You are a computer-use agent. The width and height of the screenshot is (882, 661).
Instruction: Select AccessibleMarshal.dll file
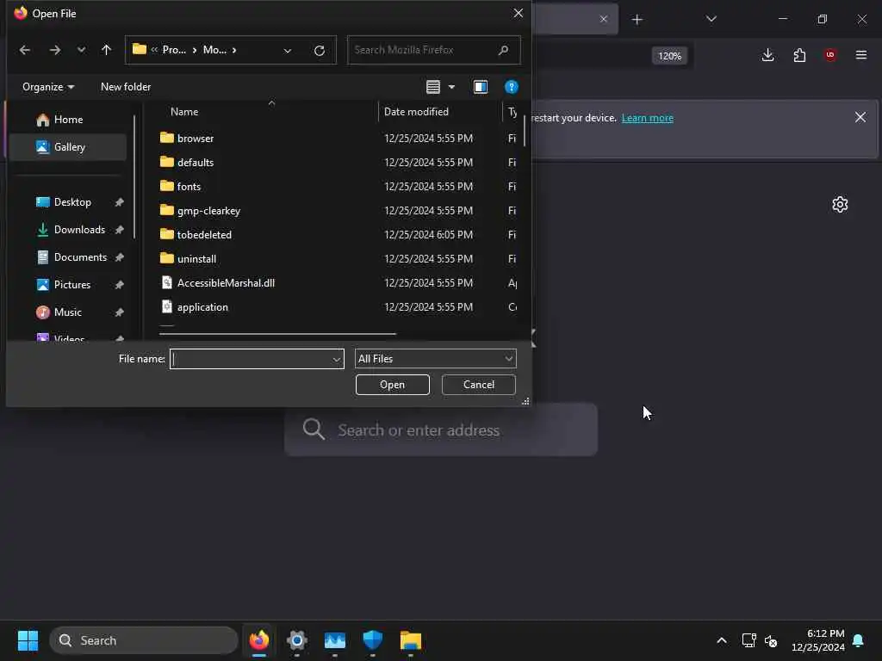click(x=226, y=283)
